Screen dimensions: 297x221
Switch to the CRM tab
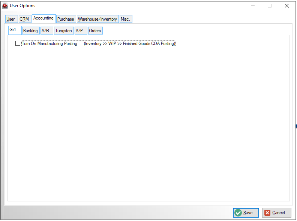click(x=25, y=19)
